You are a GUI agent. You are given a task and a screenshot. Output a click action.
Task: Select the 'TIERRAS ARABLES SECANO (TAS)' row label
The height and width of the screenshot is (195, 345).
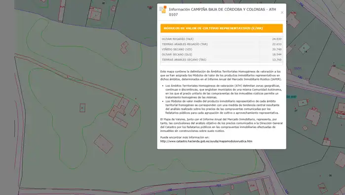tap(184, 60)
